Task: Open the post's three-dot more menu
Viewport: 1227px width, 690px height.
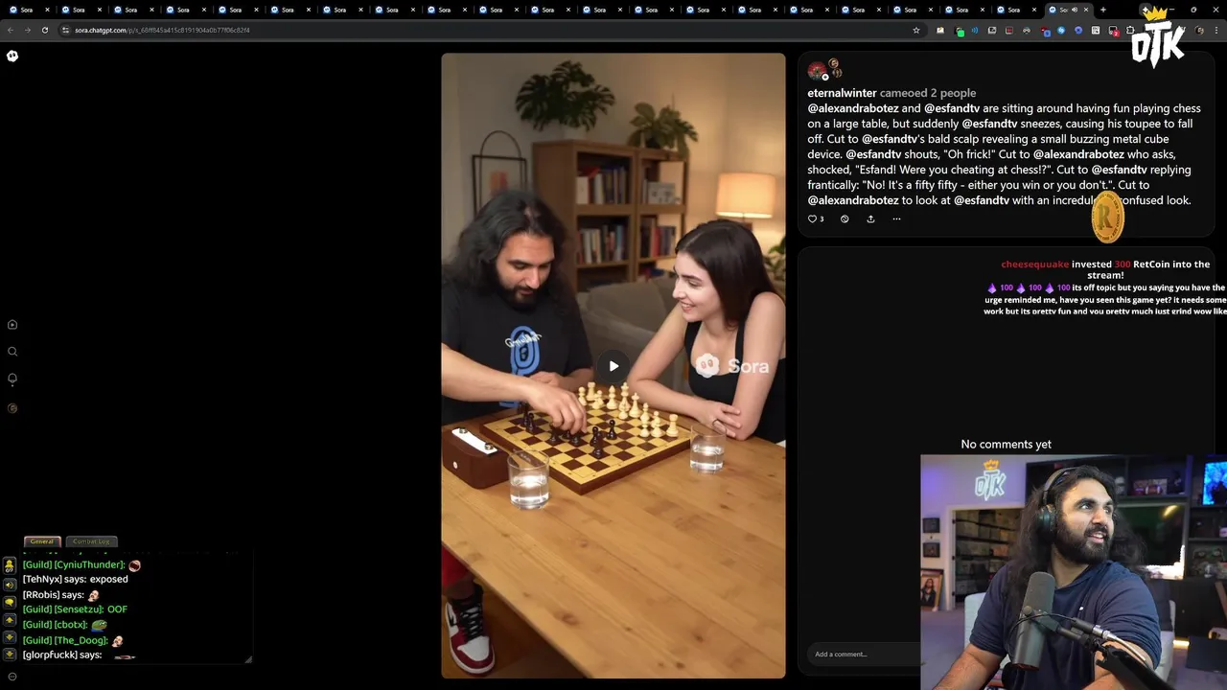Action: 896,218
